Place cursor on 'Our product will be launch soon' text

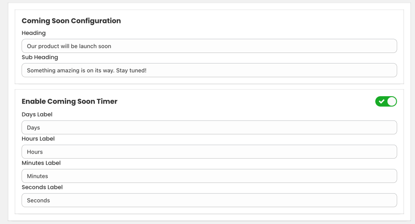[69, 46]
